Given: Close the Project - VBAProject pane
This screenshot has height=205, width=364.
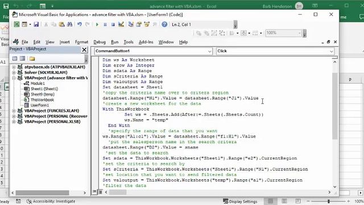Looking at the screenshot, I should (84, 50).
